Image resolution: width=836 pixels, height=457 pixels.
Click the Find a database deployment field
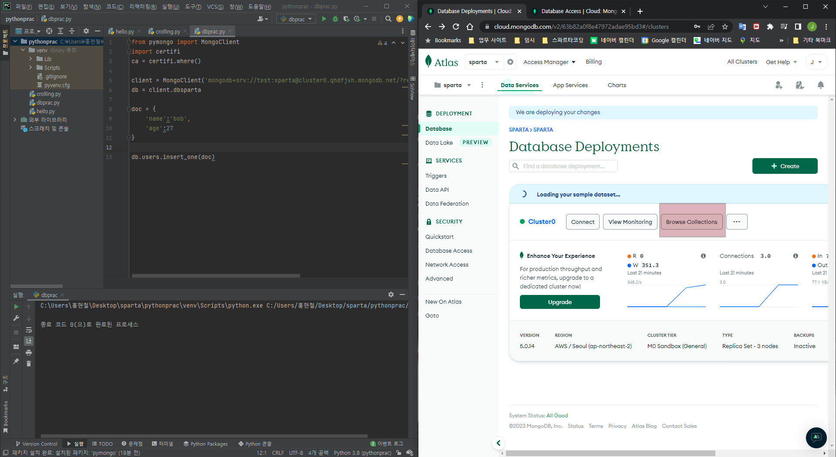point(563,166)
